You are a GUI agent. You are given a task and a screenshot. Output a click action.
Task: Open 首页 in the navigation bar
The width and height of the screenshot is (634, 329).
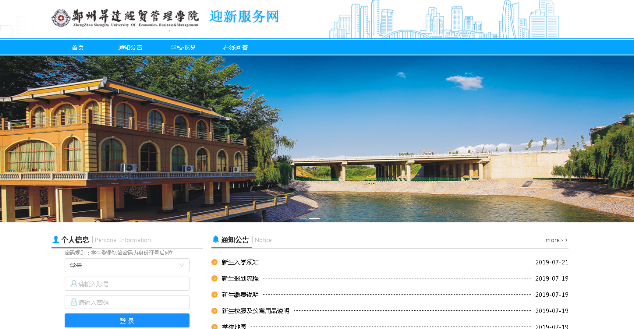pyautogui.click(x=78, y=48)
